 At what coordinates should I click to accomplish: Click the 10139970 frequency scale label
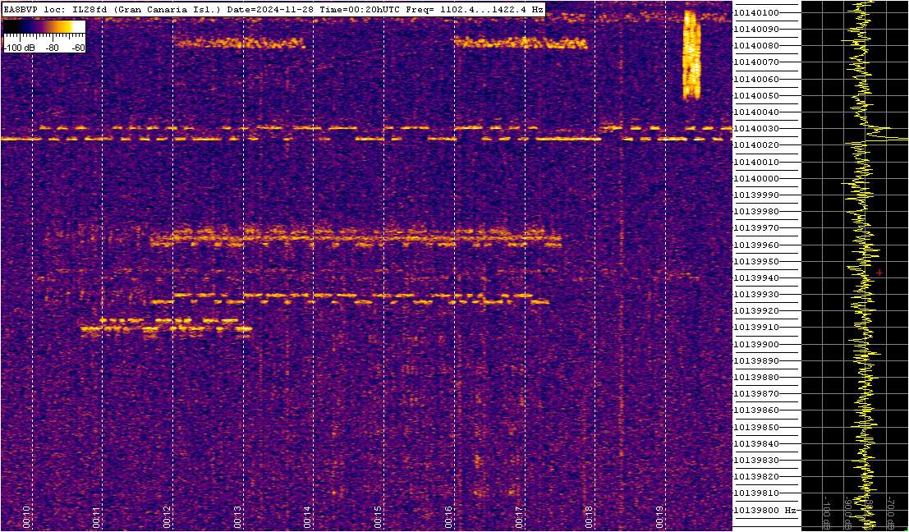pos(755,228)
